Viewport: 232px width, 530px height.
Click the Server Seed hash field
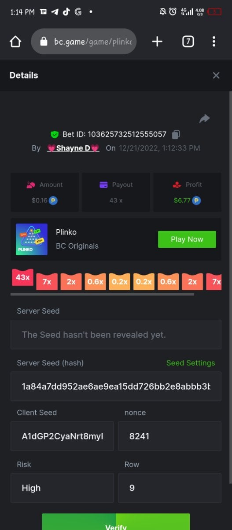(x=116, y=386)
